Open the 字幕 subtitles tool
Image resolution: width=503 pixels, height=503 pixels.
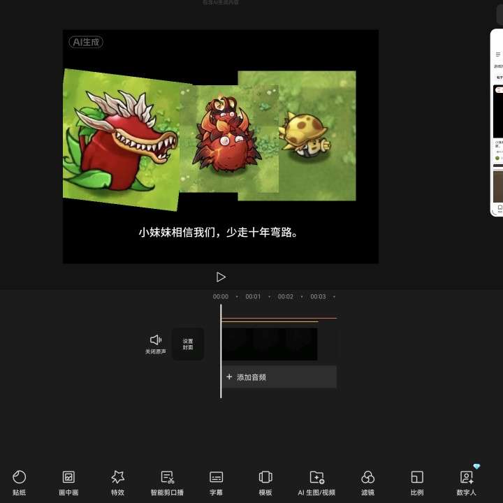point(216,483)
